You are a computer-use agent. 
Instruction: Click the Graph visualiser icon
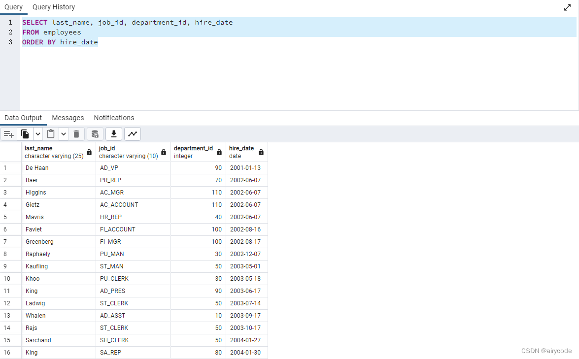133,134
